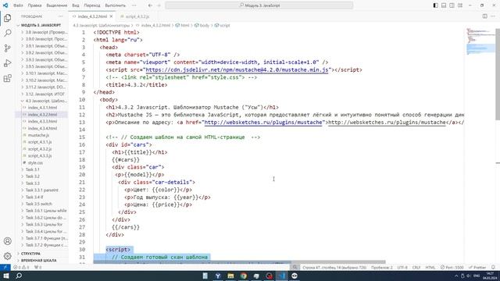
Task: Open the Accounts menu icon
Action: tap(8, 241)
